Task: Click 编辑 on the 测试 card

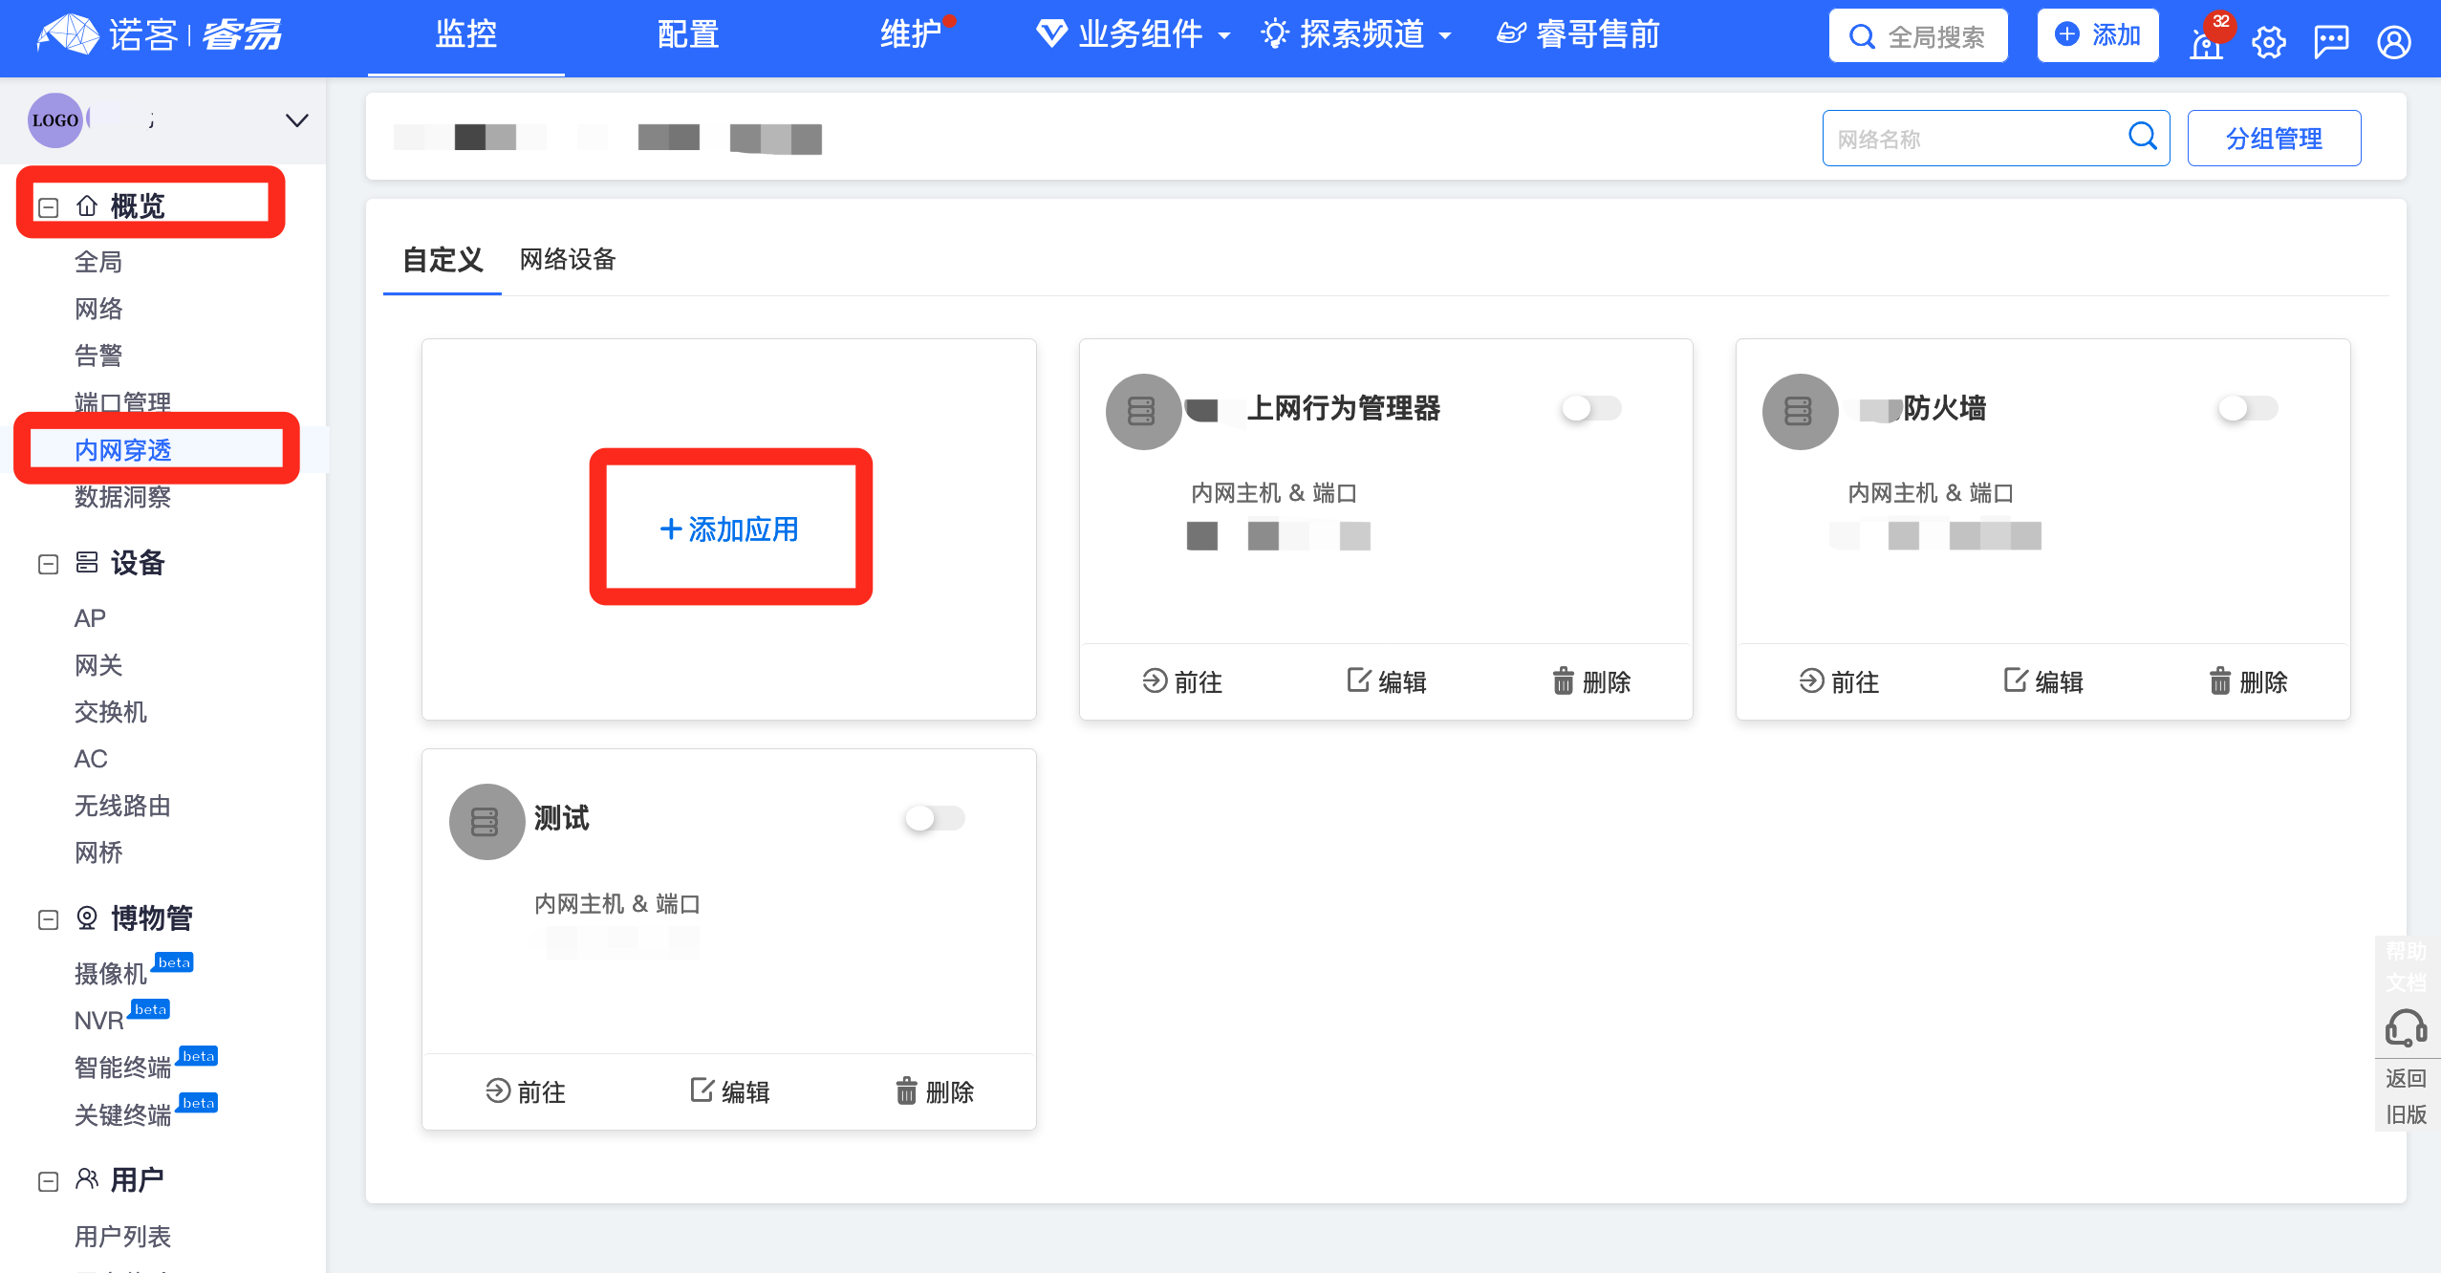Action: click(x=730, y=1091)
